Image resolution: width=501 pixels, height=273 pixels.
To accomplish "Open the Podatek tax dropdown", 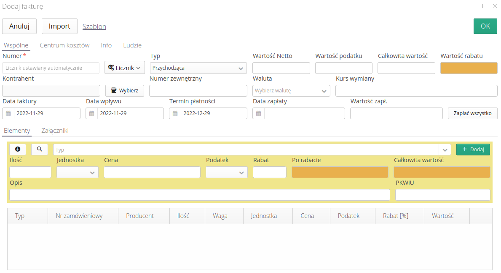I will tap(241, 173).
